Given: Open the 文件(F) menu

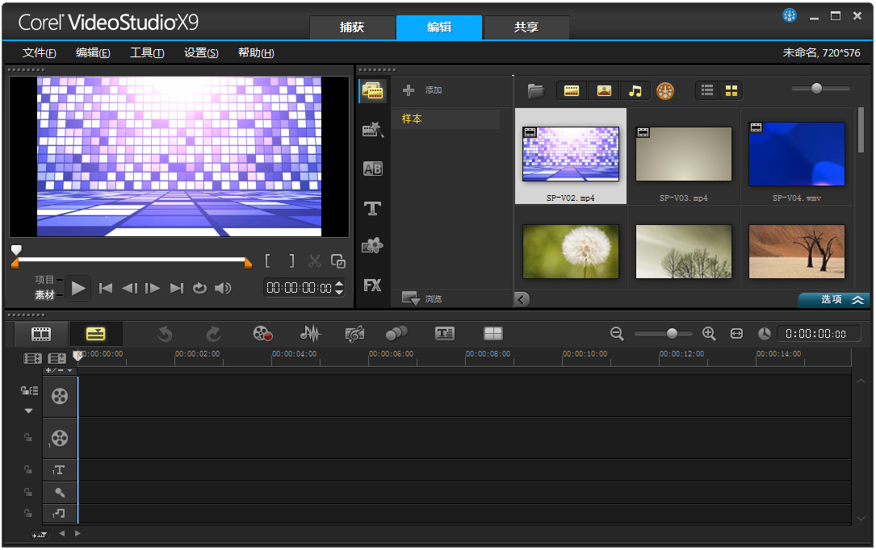Looking at the screenshot, I should point(39,53).
